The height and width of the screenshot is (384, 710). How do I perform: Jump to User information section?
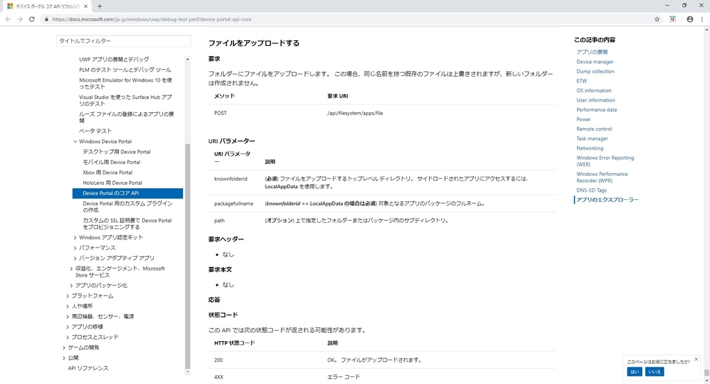[596, 100]
